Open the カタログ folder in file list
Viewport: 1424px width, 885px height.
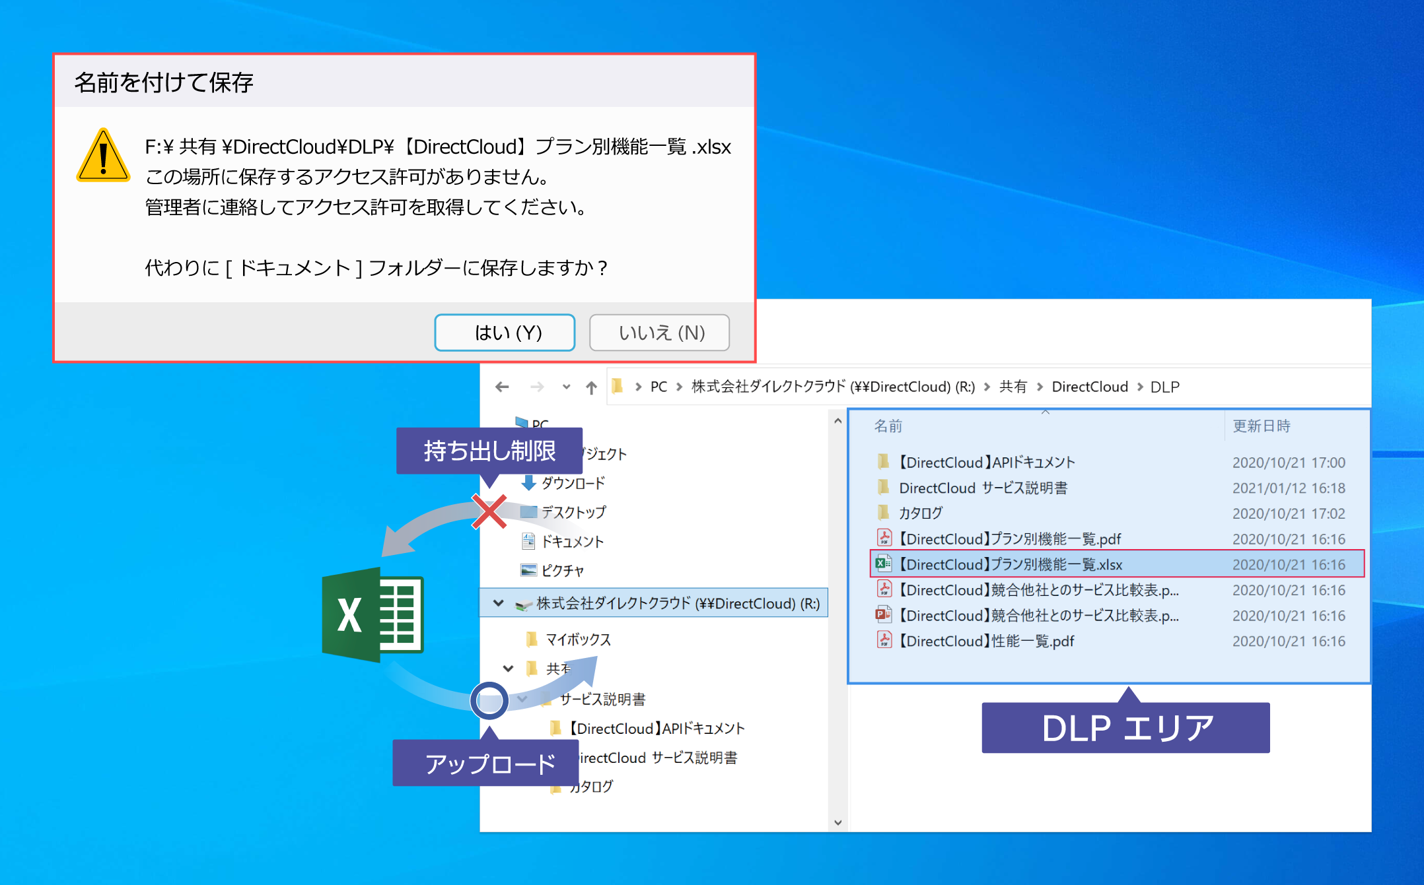coord(920,513)
